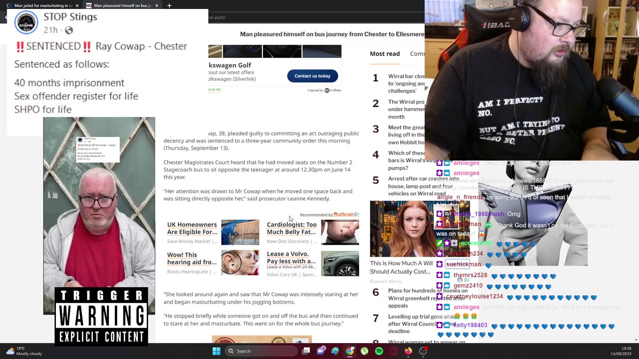
Task: Open 'Wow! This hearing aid' ad
Action: 192,258
